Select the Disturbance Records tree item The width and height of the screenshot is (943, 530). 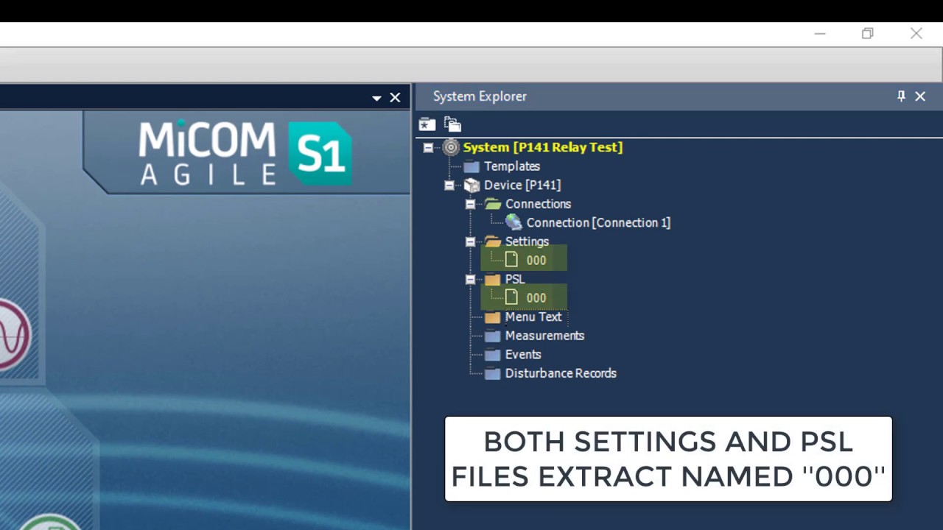click(561, 373)
